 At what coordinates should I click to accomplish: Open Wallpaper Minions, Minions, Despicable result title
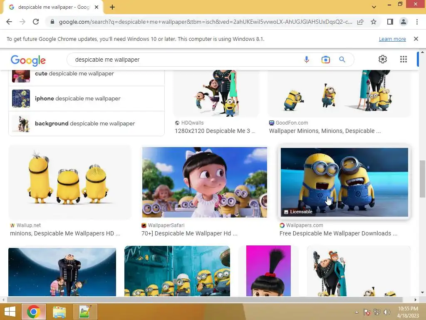[325, 131]
